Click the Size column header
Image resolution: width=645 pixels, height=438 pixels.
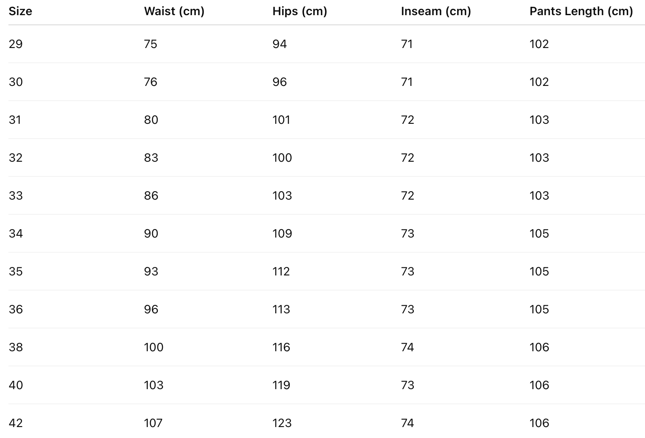click(x=20, y=11)
